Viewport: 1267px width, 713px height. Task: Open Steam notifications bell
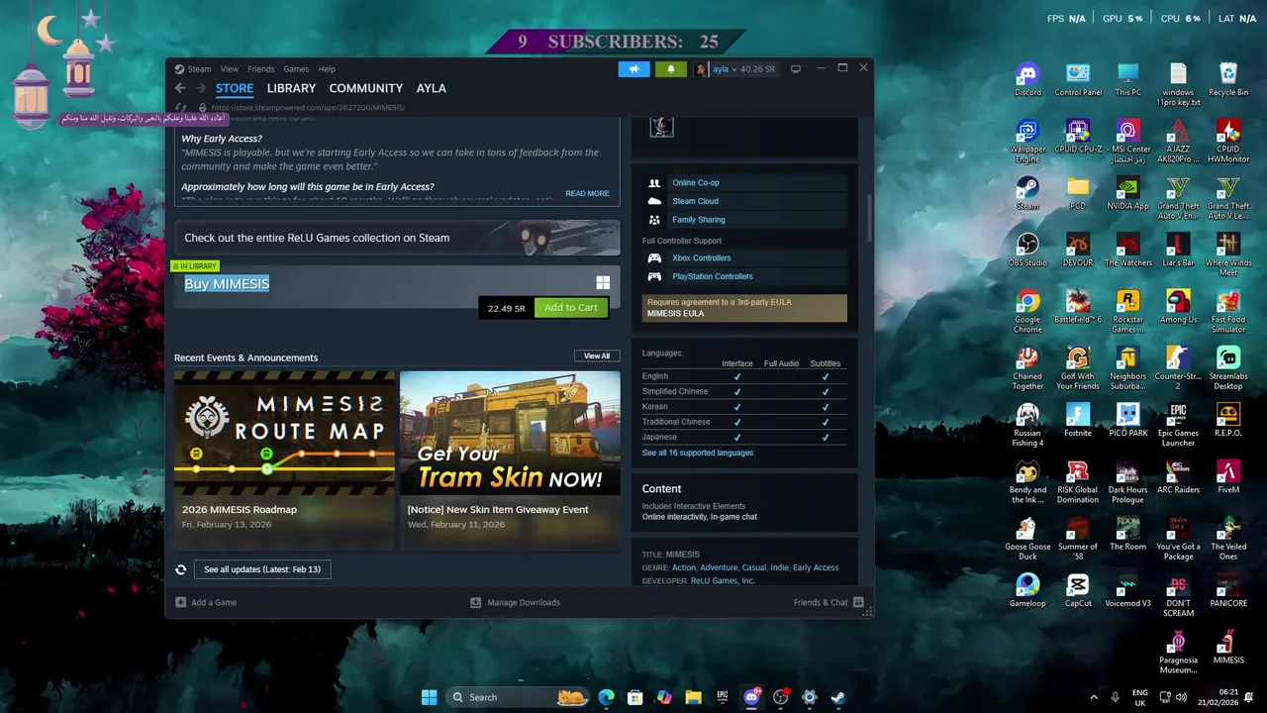670,69
